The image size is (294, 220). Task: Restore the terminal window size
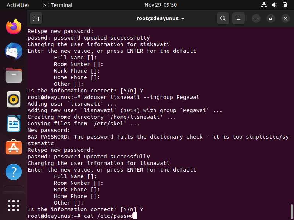[270, 18]
